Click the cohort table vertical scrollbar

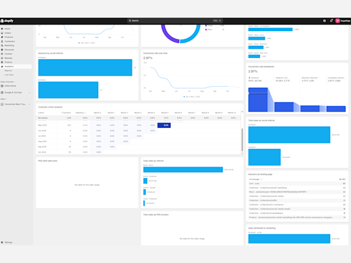[242, 140]
